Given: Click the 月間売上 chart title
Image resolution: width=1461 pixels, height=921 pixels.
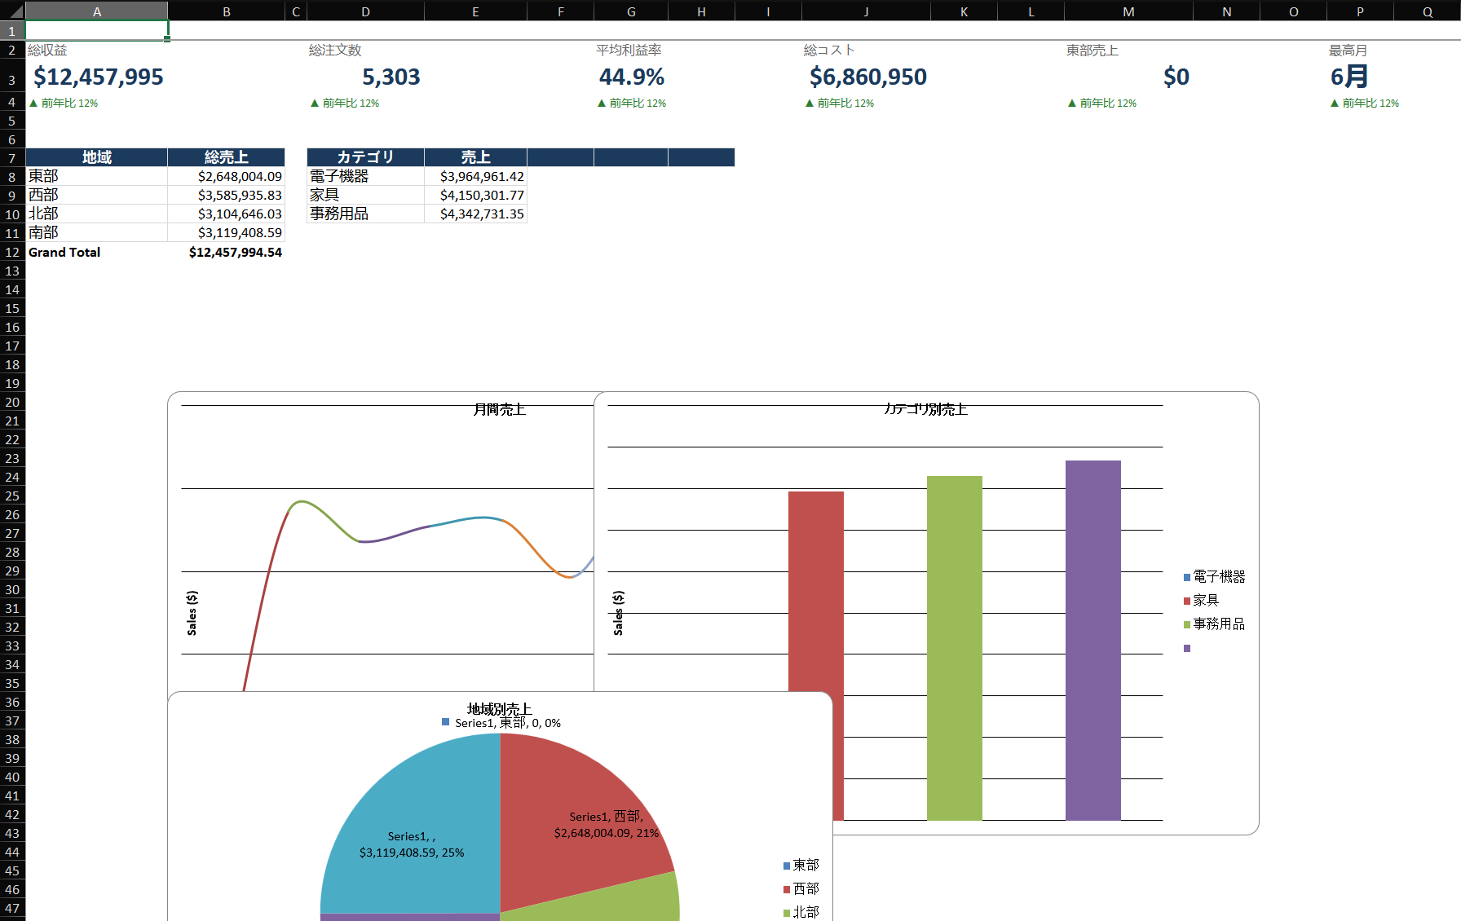Looking at the screenshot, I should coord(500,409).
